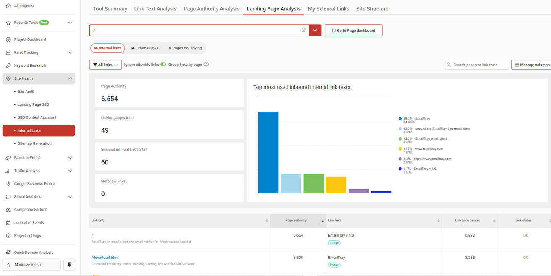Screen dimensions: 551x276
Task: Click the Google Business Profile pin icon
Action: point(8,184)
